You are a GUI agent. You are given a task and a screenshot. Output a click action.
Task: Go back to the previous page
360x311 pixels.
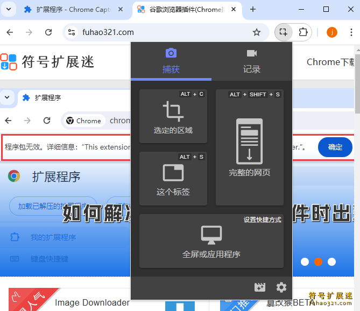tap(10, 32)
